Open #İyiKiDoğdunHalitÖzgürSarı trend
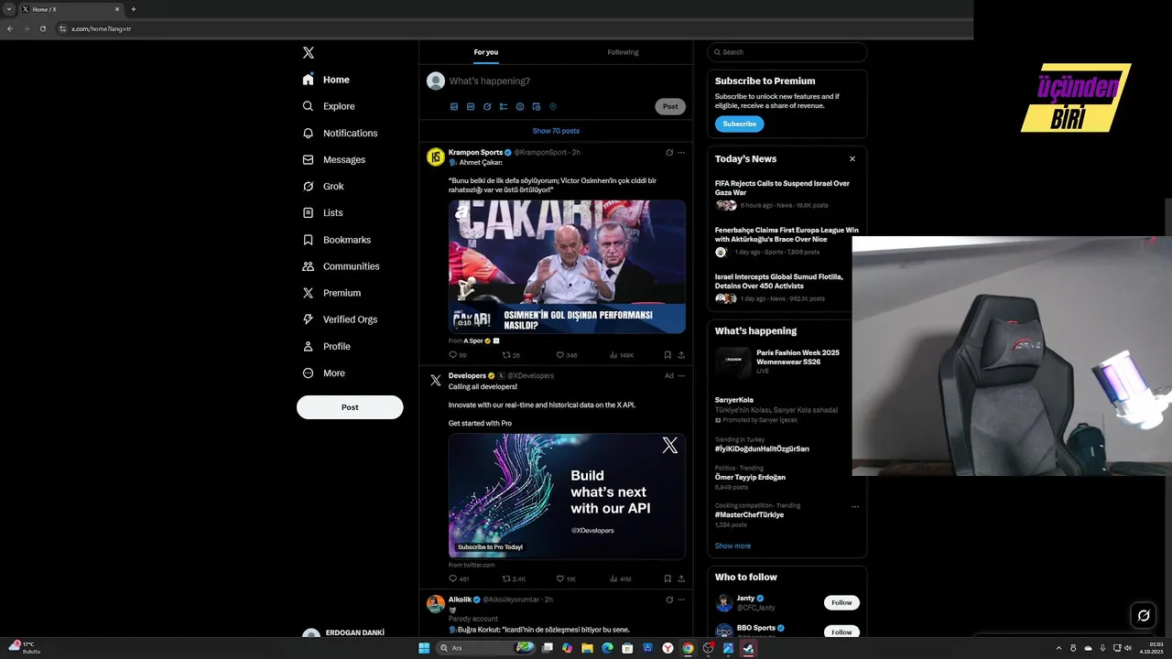This screenshot has height=659, width=1172. [x=762, y=448]
